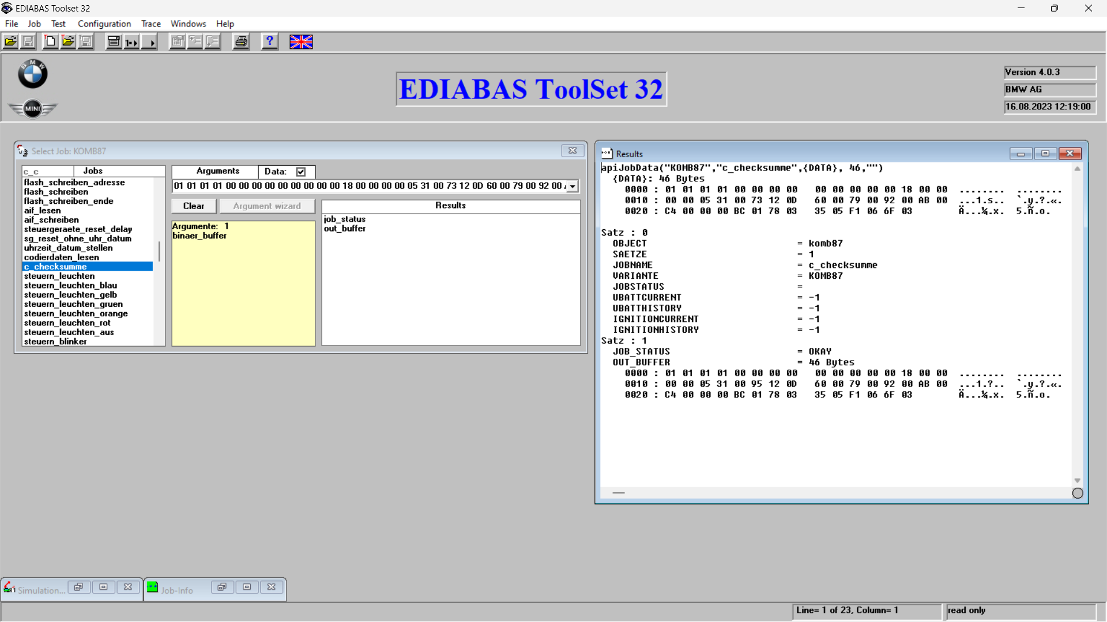Image resolution: width=1107 pixels, height=622 pixels.
Task: Click the run job continuously arrow icon
Action: 149,41
